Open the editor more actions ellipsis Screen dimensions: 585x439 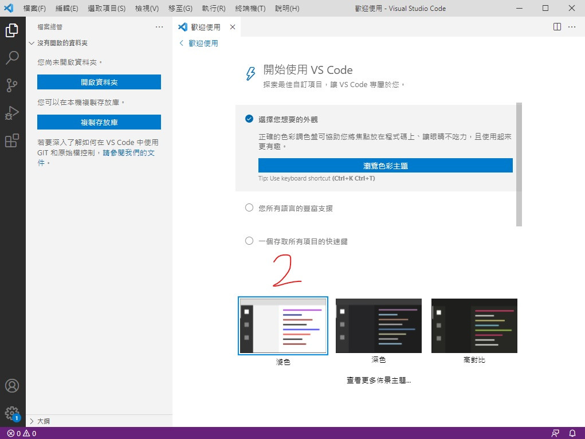click(x=572, y=27)
